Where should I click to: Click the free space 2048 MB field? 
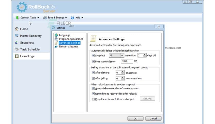(x=127, y=61)
